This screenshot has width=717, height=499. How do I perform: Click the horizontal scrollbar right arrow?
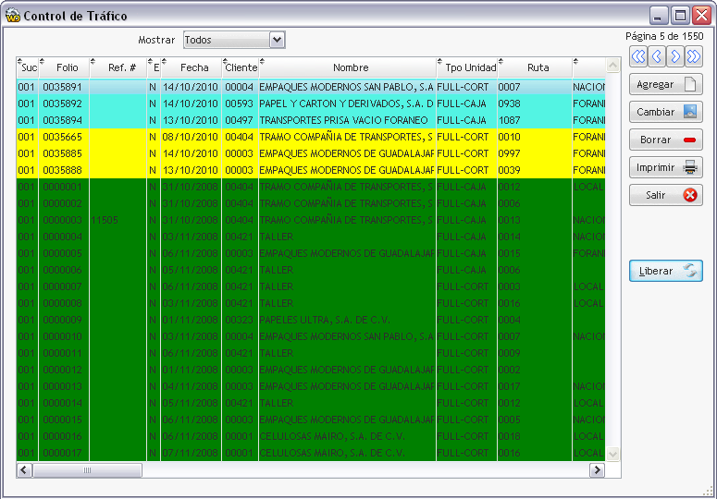[597, 469]
